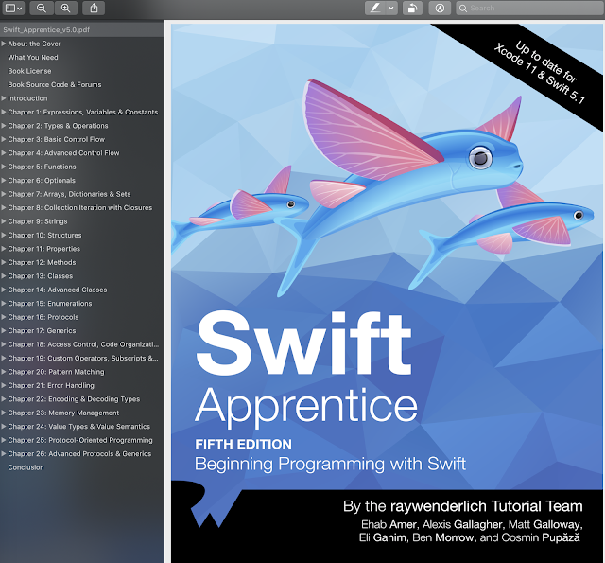Open Chapter 2: Types & Operations
Screen dimensions: 605x563
(x=58, y=126)
